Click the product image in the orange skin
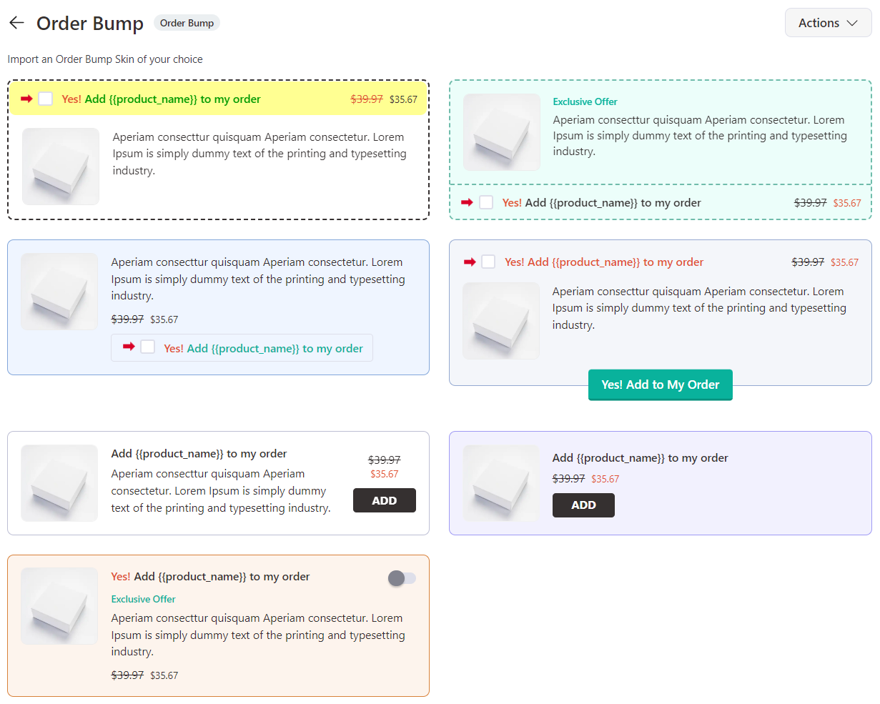Image resolution: width=880 pixels, height=704 pixels. (59, 606)
